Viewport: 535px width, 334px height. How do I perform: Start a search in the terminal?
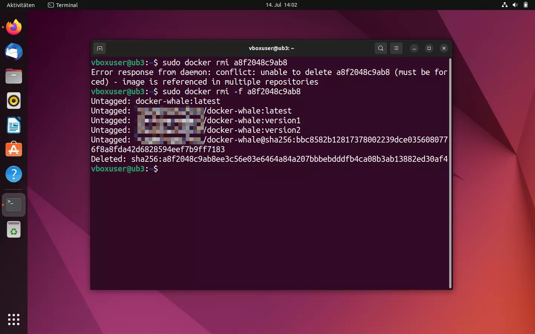pos(380,48)
